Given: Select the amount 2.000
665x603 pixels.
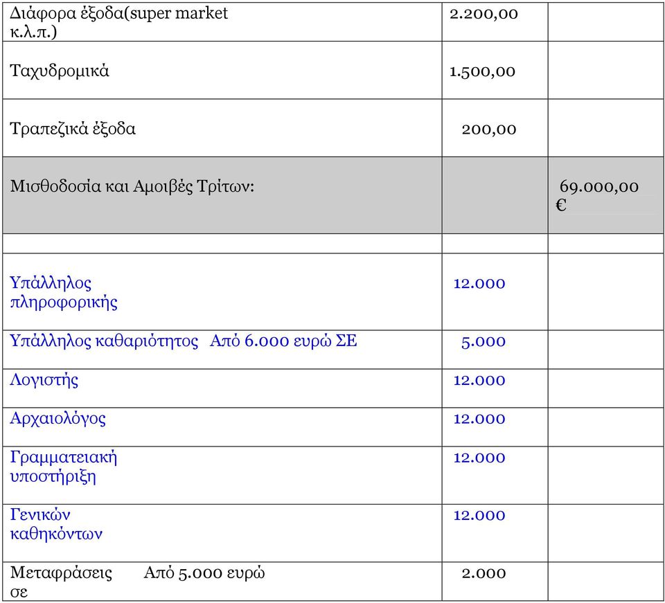Looking at the screenshot, I should tap(484, 573).
